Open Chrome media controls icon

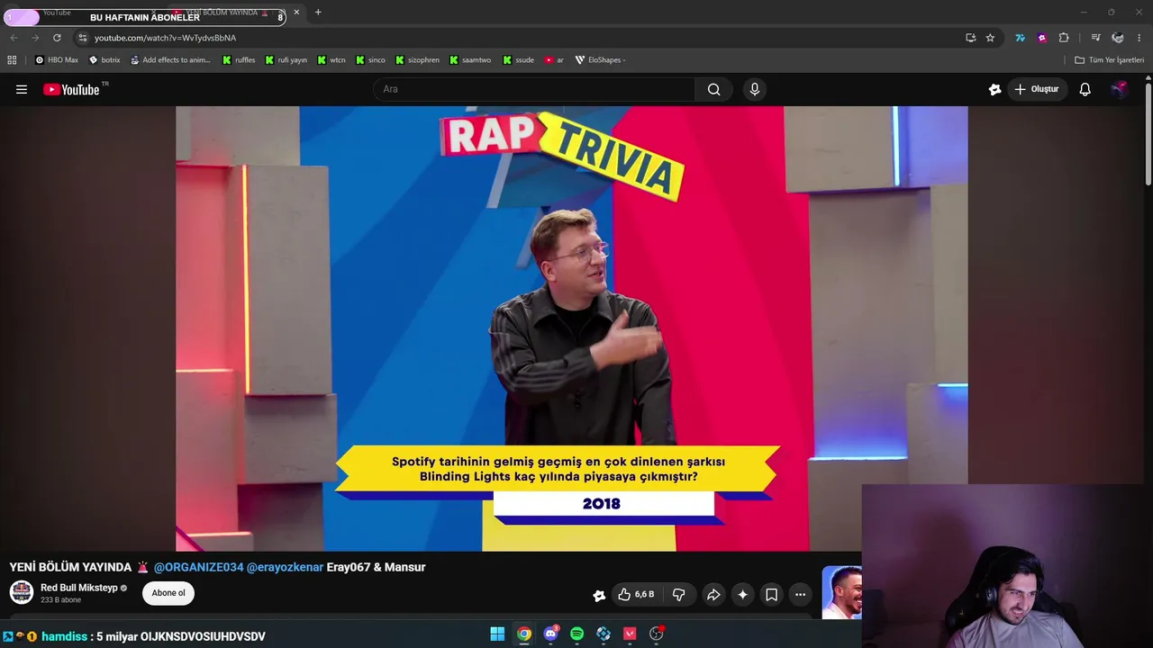pos(1095,38)
